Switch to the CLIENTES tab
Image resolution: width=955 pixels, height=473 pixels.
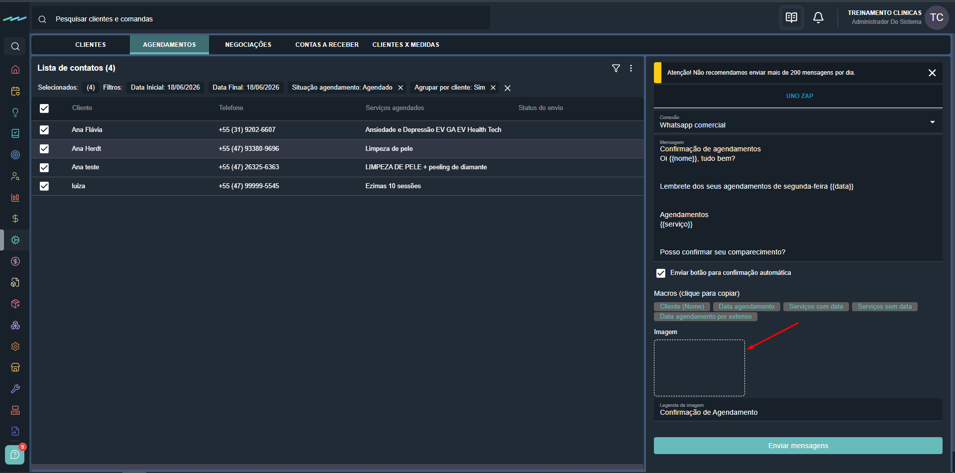tap(91, 45)
